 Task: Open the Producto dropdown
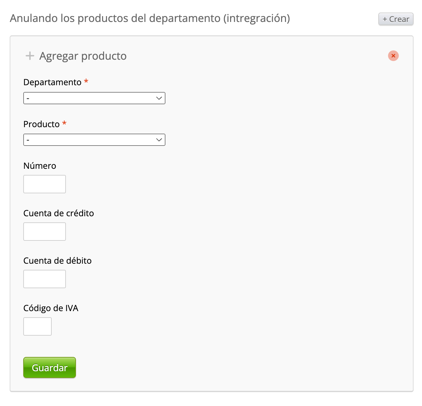point(90,140)
